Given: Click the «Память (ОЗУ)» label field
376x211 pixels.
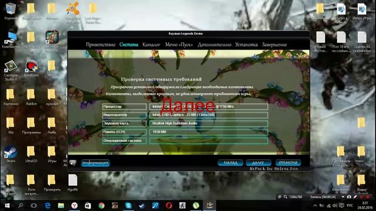Looking at the screenshot, I should [124, 132].
